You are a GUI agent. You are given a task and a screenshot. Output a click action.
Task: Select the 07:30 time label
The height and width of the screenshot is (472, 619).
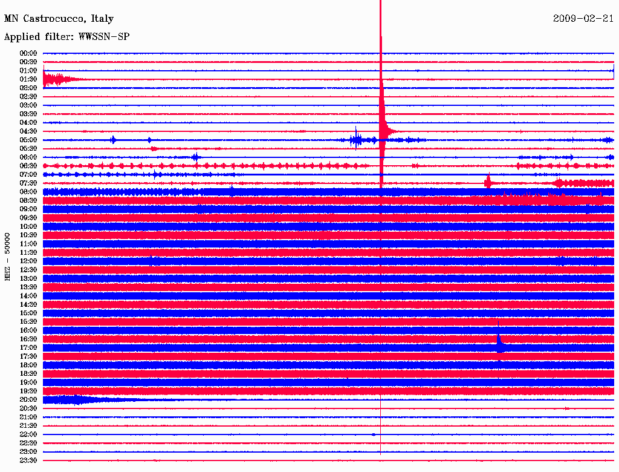(x=28, y=183)
